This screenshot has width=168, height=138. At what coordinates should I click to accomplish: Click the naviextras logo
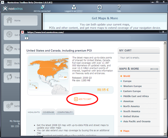pyautogui.click(x=13, y=9)
